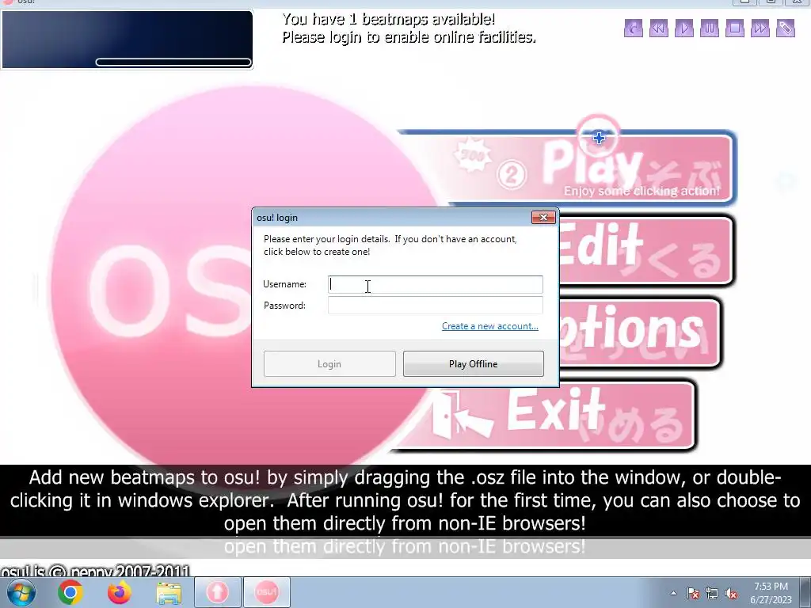Skip to the next track

[x=760, y=28]
